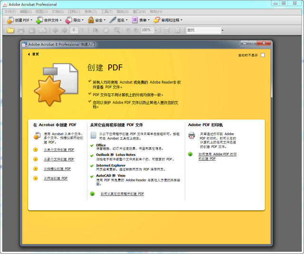Open the 如何从其它应用程序创建 PDF link
The width and height of the screenshot is (304, 254).
coord(122,194)
